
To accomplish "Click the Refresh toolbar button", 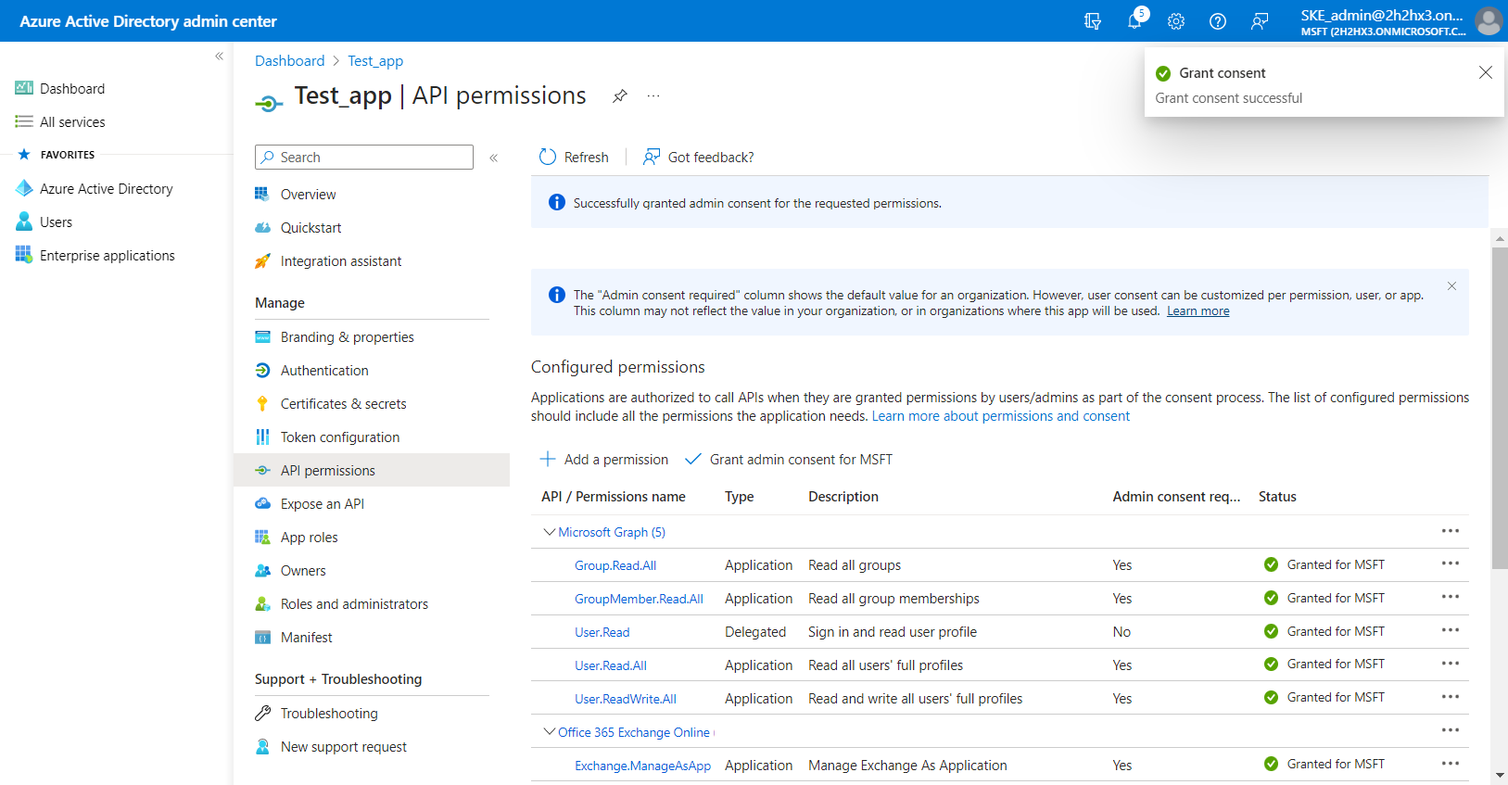I will point(574,158).
